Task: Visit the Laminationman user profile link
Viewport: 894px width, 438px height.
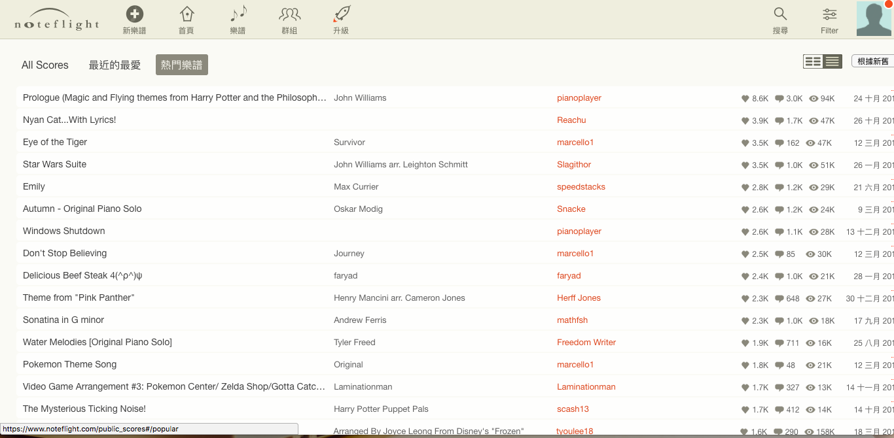Action: [586, 387]
